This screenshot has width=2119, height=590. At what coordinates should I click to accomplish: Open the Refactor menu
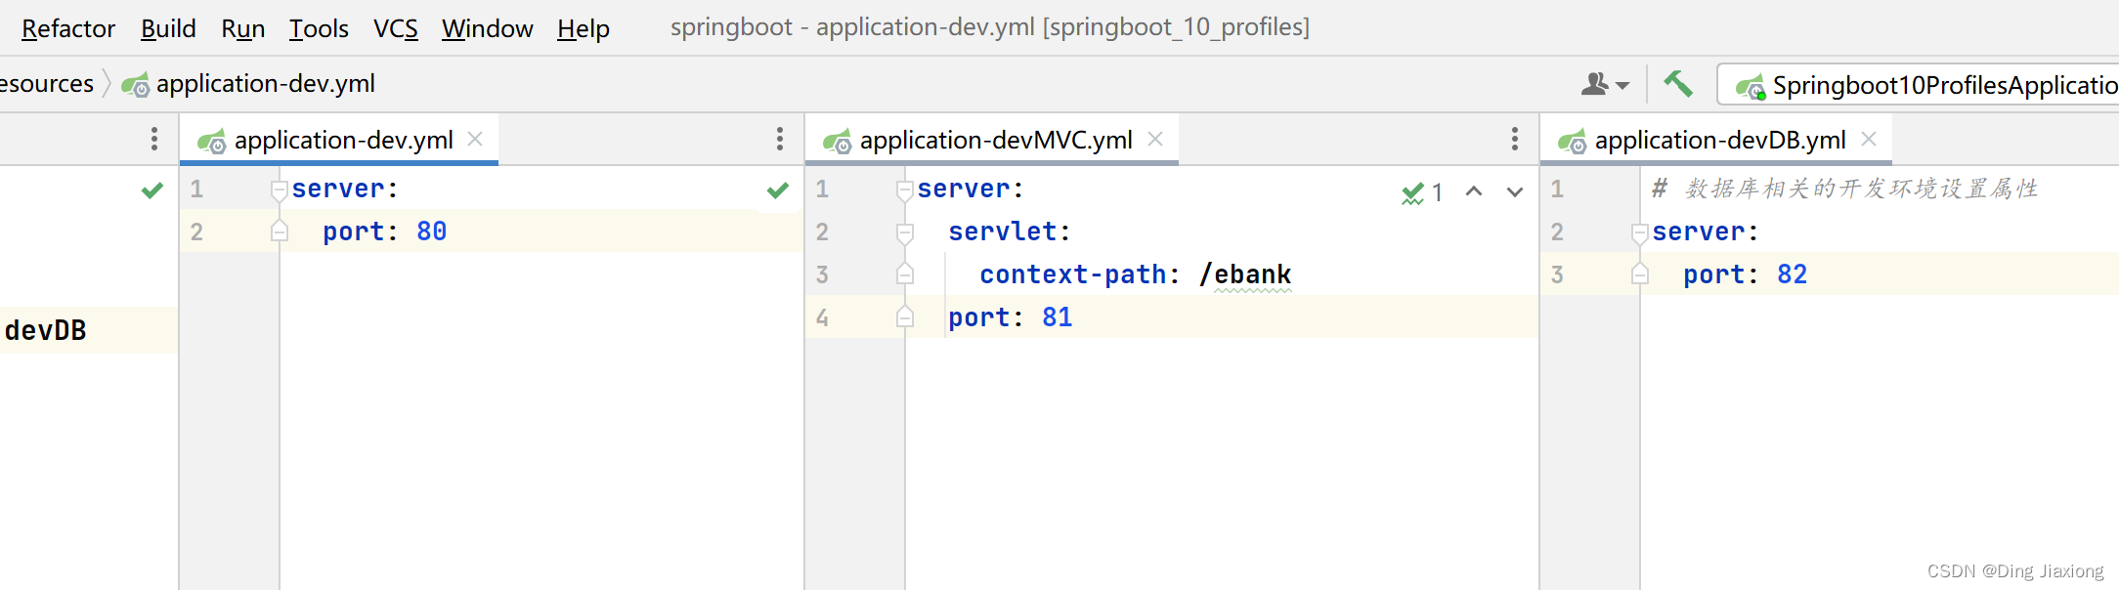click(68, 28)
